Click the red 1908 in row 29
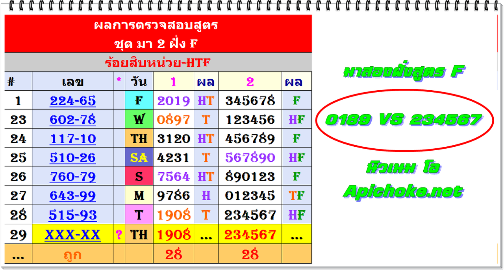 174,235
